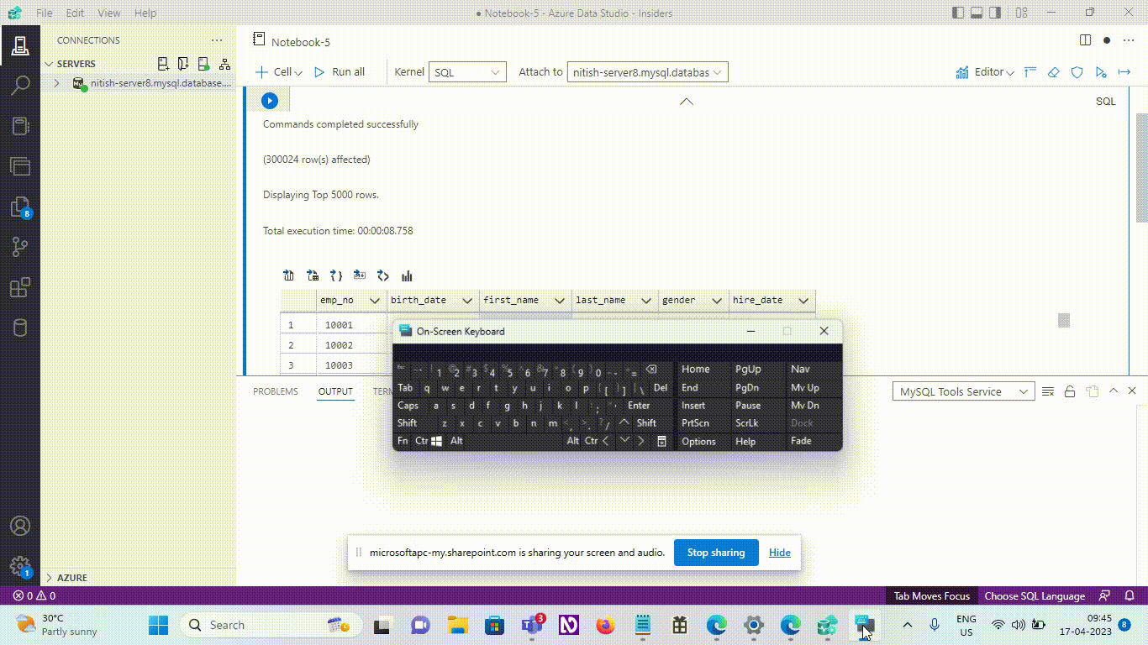Open hire_date column filter dropdown

coord(803,301)
